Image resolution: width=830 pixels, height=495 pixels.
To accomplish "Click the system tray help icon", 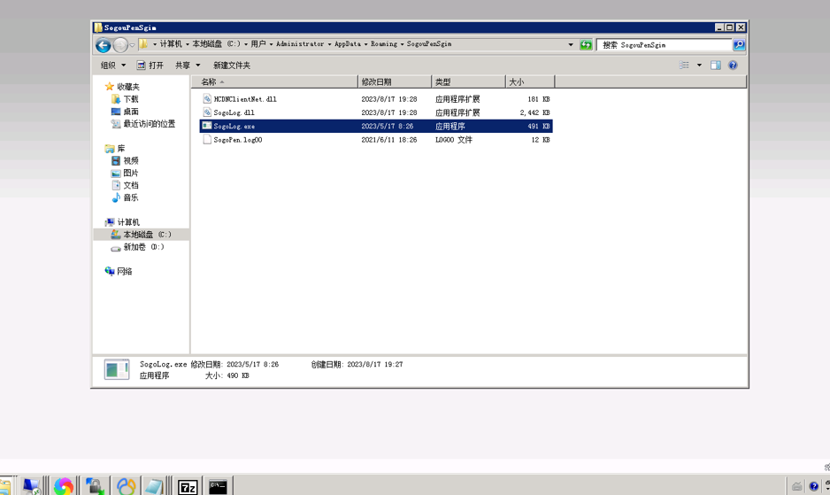I will click(x=813, y=486).
